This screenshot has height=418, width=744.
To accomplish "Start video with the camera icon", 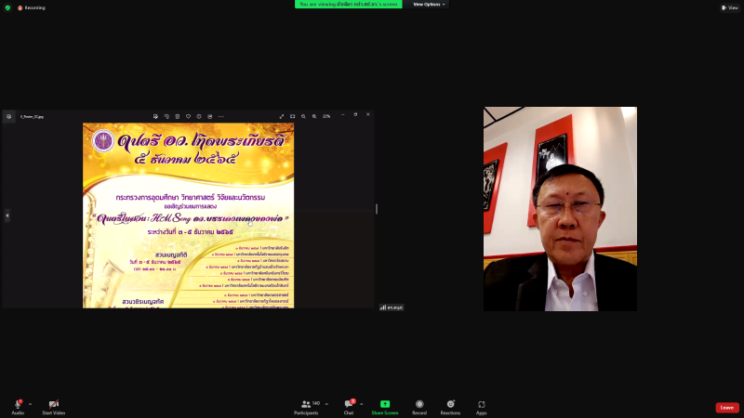I will point(53,405).
